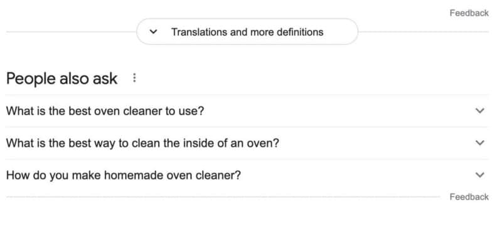Click the Feedback link below the questions list
Image resolution: width=502 pixels, height=226 pixels.
tap(469, 197)
